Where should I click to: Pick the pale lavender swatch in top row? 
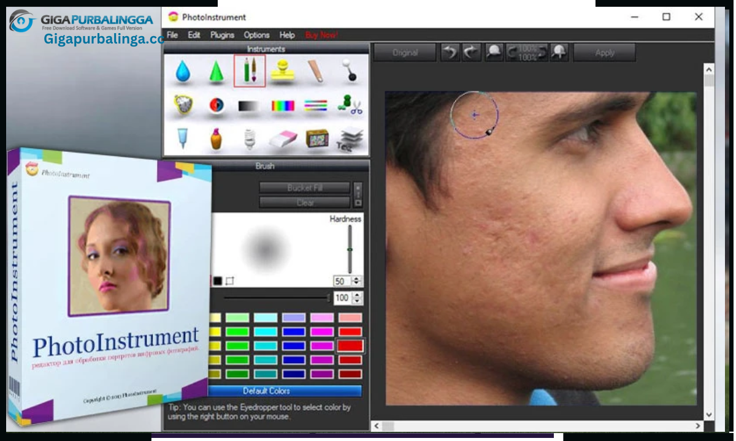(x=294, y=317)
